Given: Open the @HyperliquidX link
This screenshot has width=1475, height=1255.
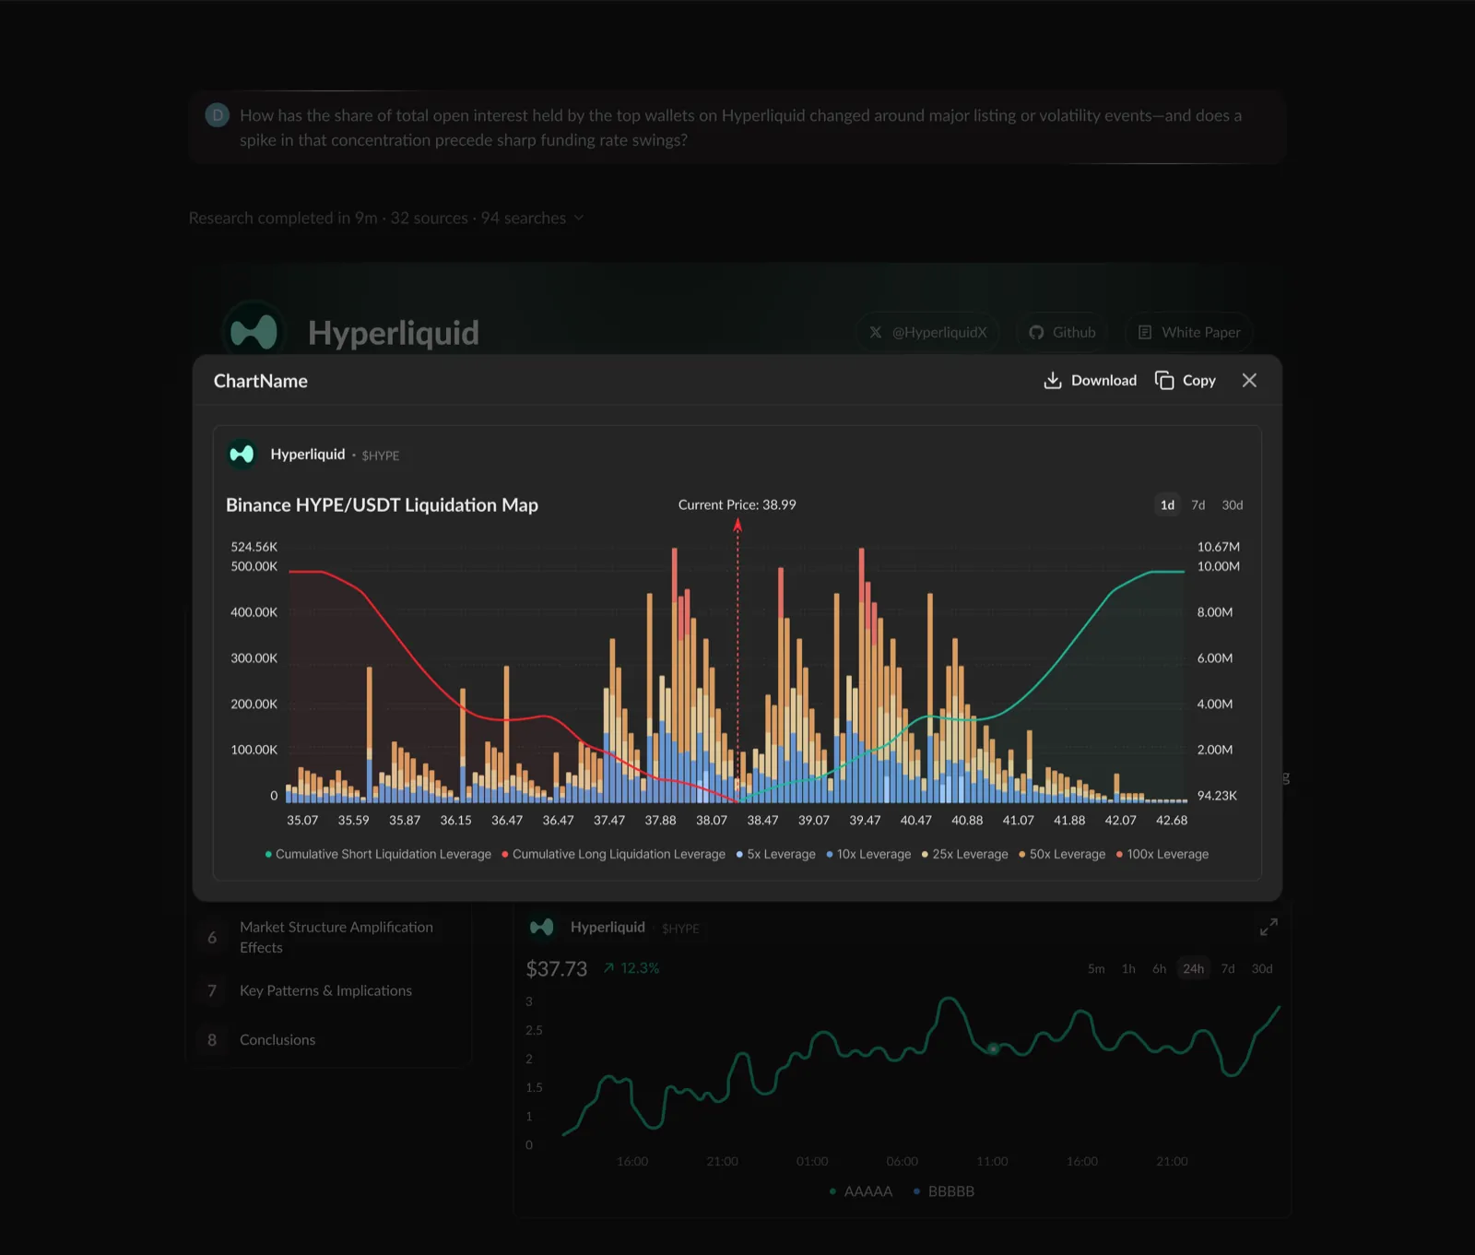Looking at the screenshot, I should click(x=929, y=333).
